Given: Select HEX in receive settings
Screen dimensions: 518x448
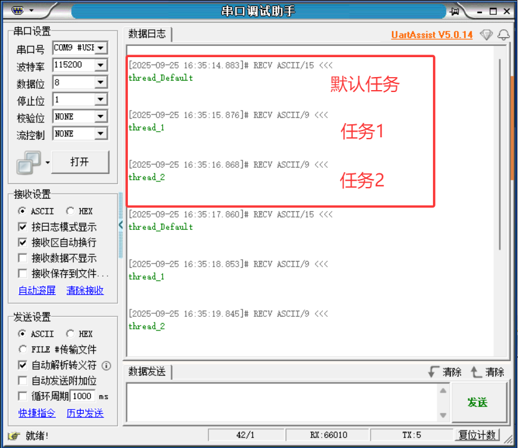Looking at the screenshot, I should coord(70,211).
